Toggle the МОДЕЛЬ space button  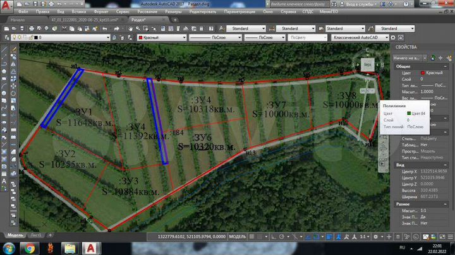[236, 236]
